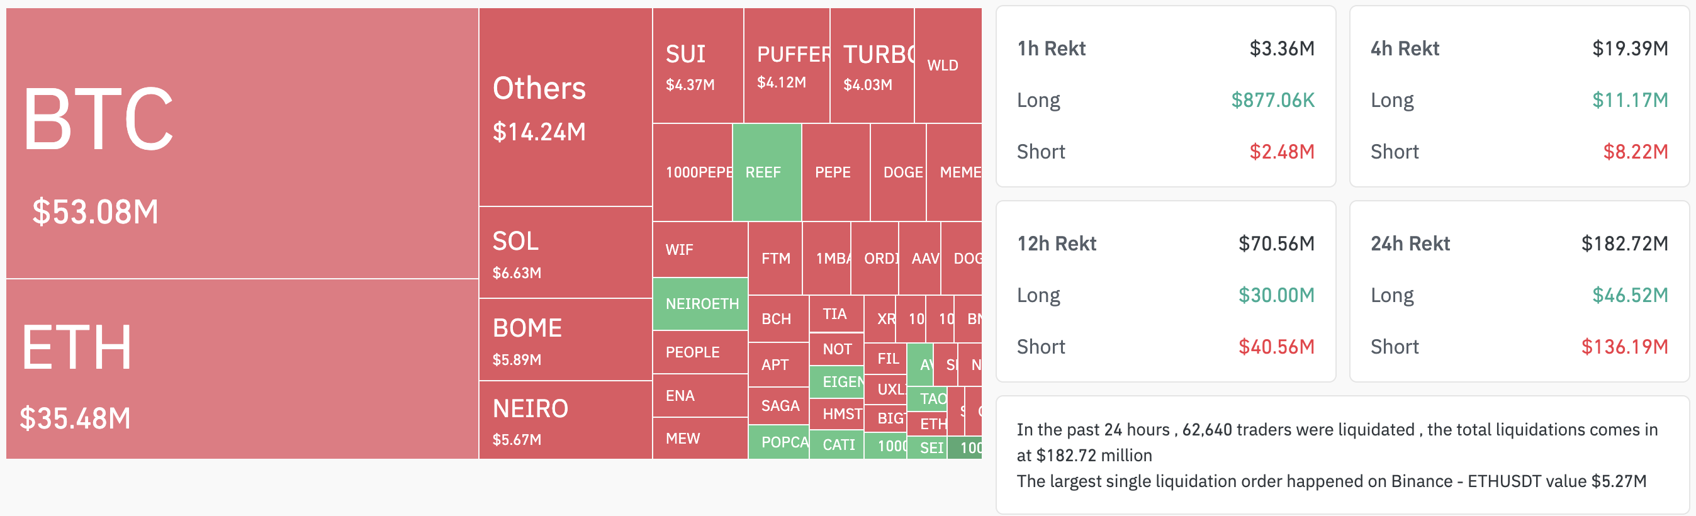This screenshot has width=1696, height=516.
Task: Select the WIF tile
Action: pos(700,249)
